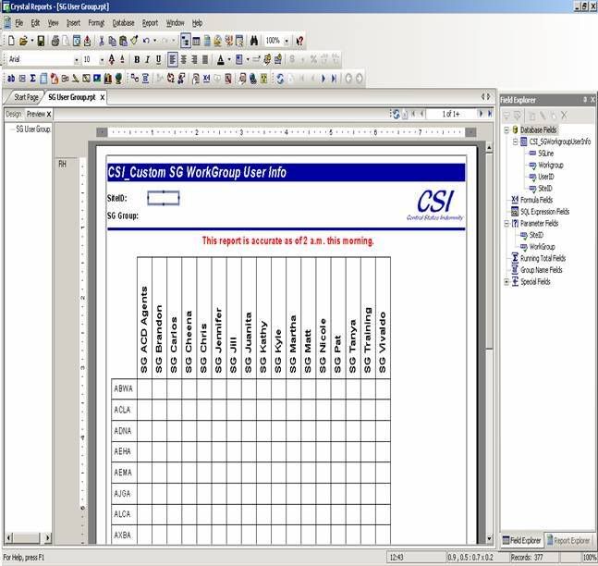Switch to the Field Explorer panel tab

coord(521,540)
